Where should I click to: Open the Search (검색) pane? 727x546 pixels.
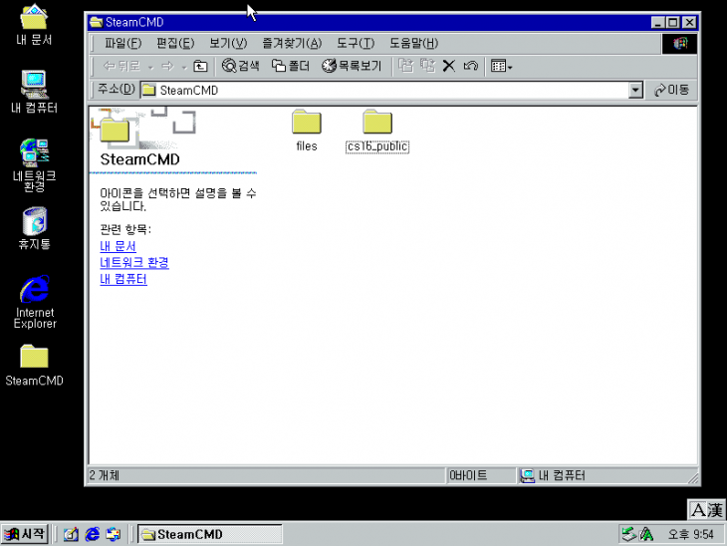tap(241, 66)
